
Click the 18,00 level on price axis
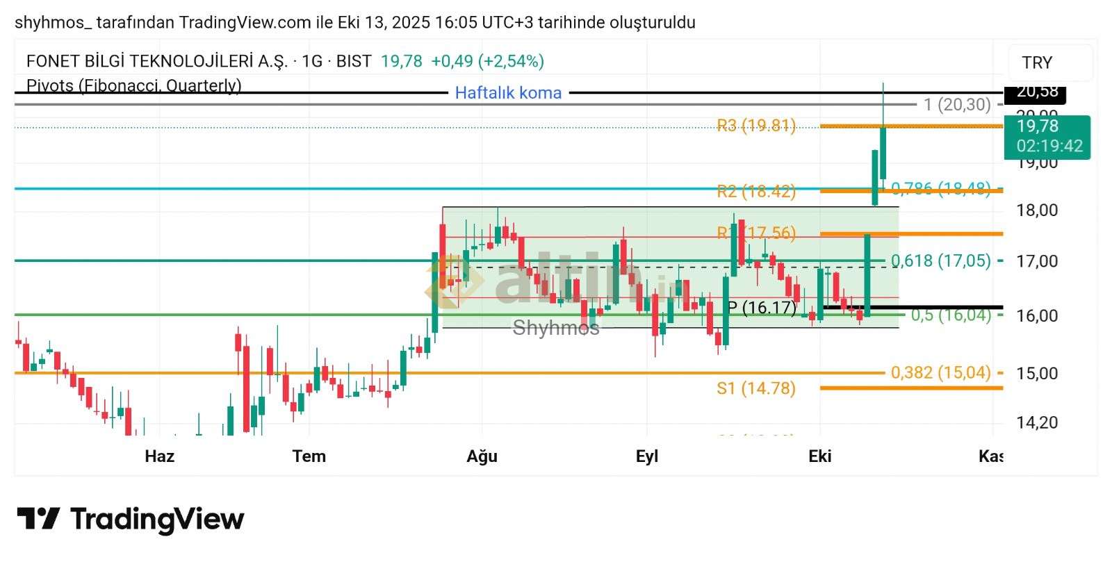(1036, 210)
